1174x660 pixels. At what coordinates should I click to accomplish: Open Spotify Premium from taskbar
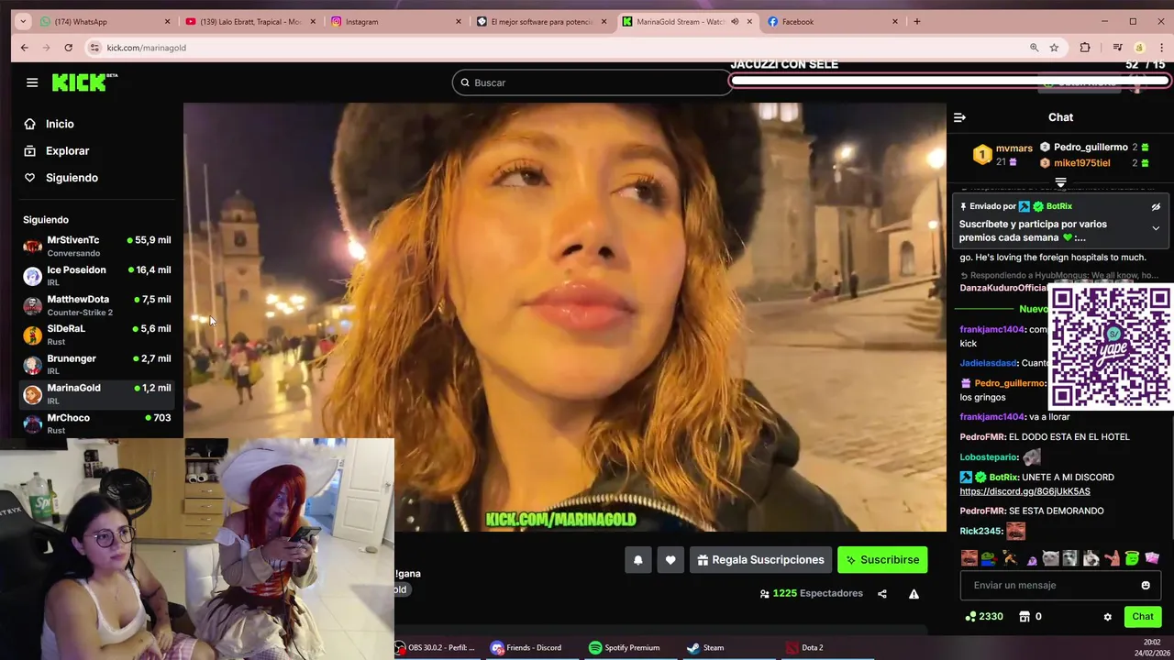point(624,647)
